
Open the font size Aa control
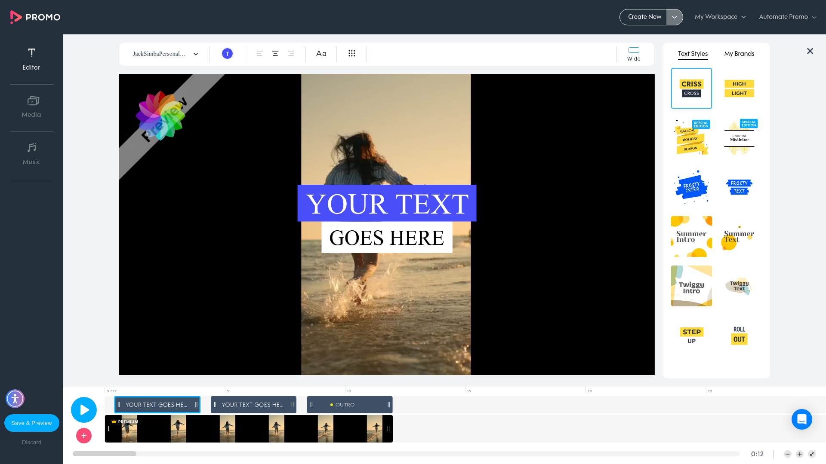tap(321, 53)
